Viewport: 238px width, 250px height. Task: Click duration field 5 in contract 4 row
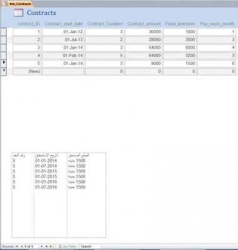click(104, 56)
